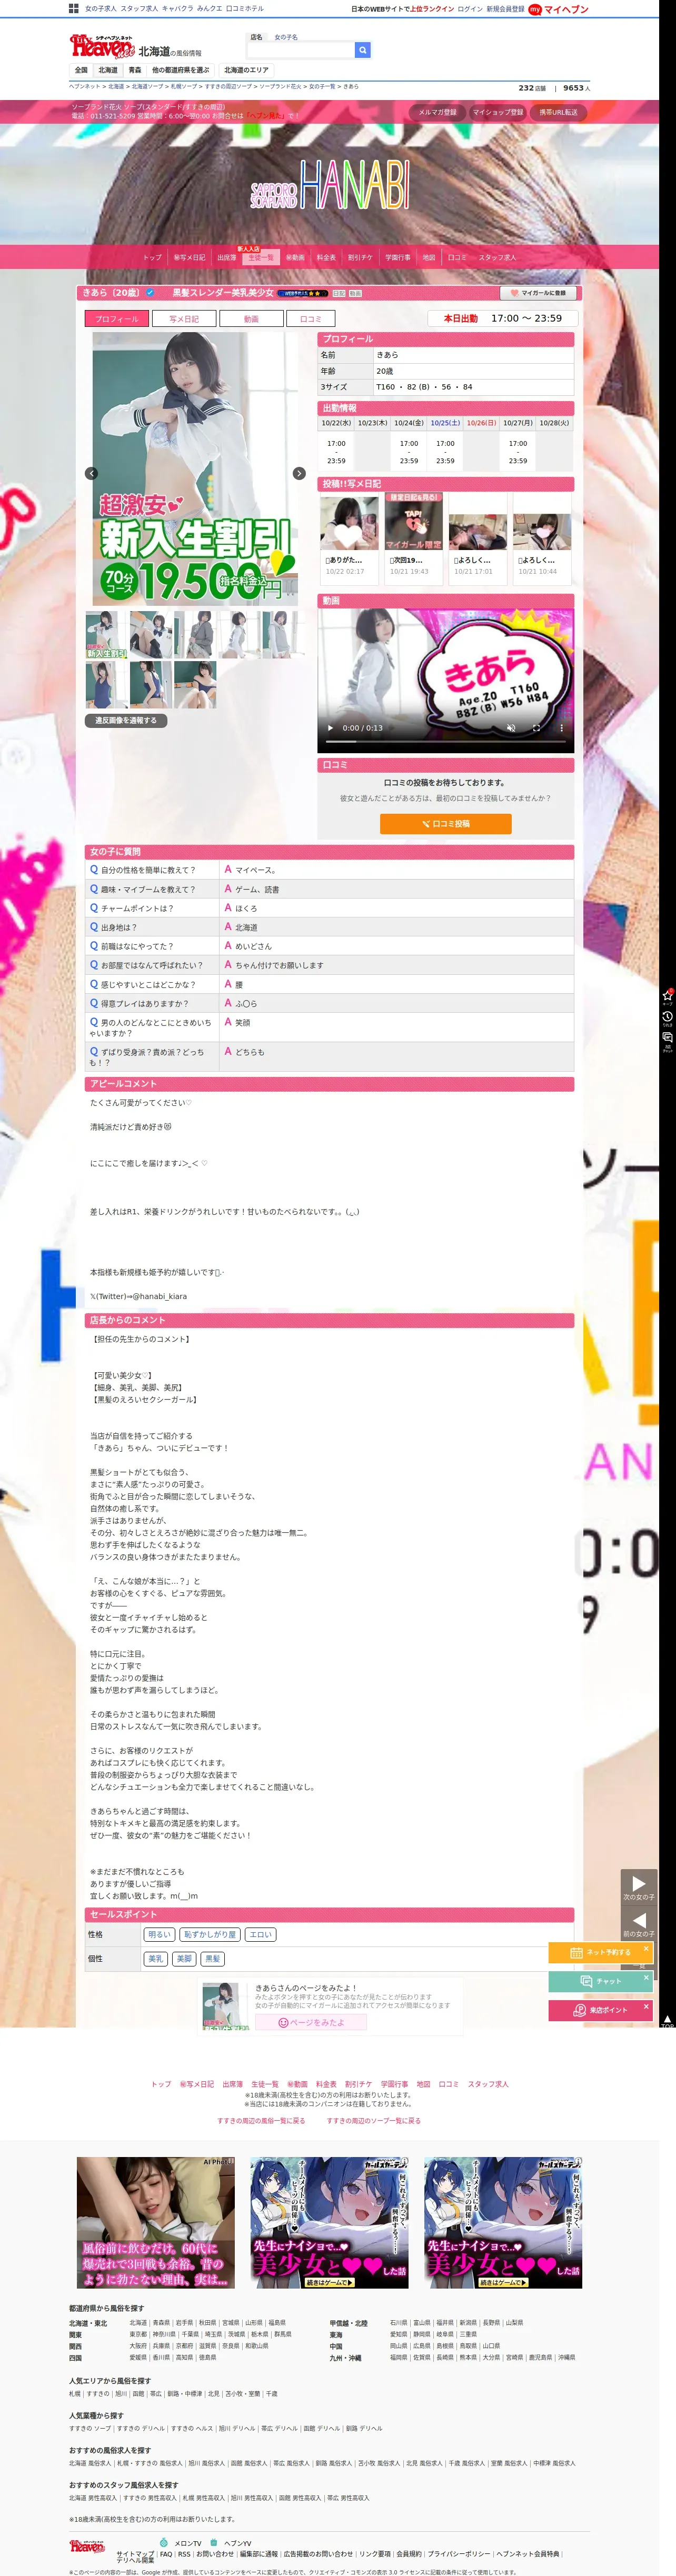Switch to the 動画 profile tab
Screen dimensions: 676x2576
pos(251,319)
